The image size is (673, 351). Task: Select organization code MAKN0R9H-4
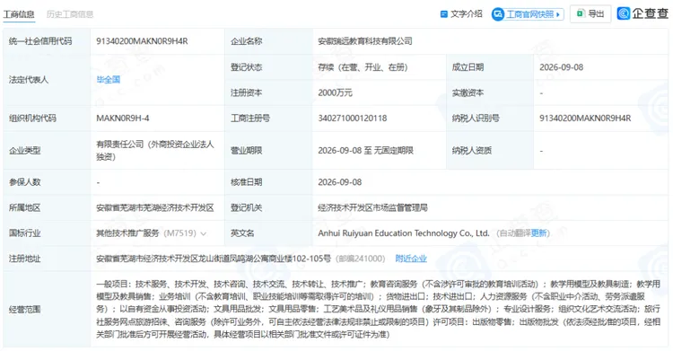coord(123,118)
